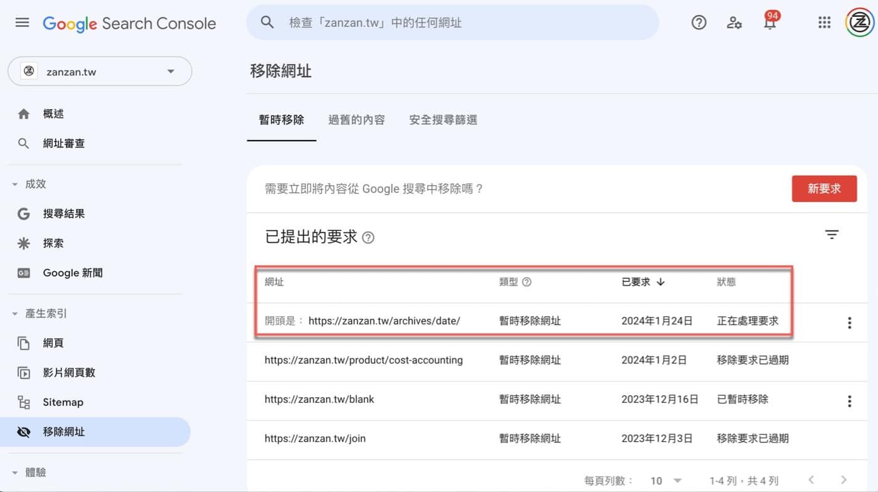The width and height of the screenshot is (878, 492).
Task: Open the zanzan.tw property selector dropdown
Action: (x=100, y=72)
